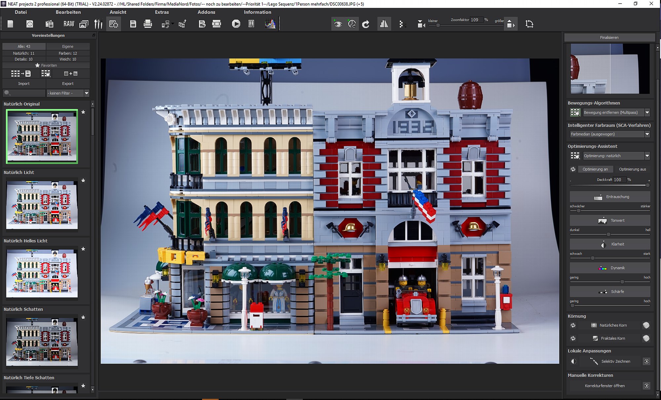Click the Selektiv Zeichnen brush icon

click(x=594, y=361)
